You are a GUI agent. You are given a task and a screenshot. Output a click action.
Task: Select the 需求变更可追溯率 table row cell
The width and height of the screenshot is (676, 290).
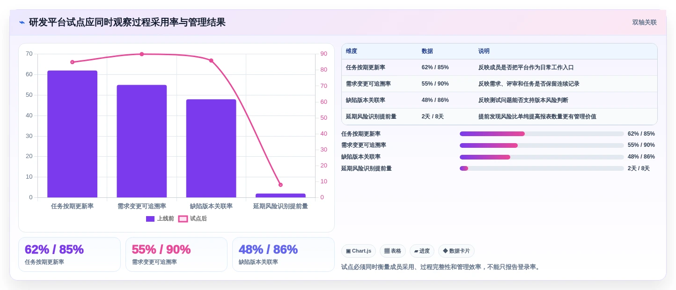coord(379,84)
